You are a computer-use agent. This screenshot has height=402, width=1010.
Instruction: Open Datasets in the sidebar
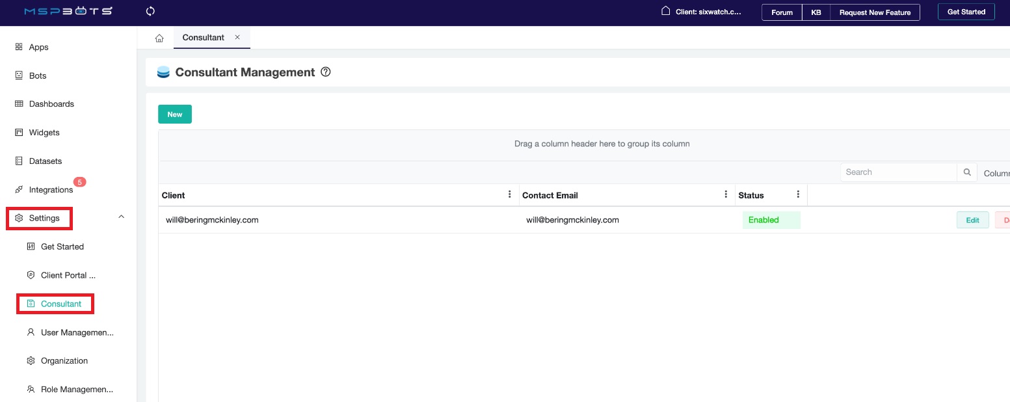(46, 161)
